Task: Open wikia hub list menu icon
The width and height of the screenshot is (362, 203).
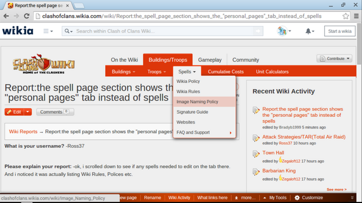Action: pyautogui.click(x=48, y=31)
